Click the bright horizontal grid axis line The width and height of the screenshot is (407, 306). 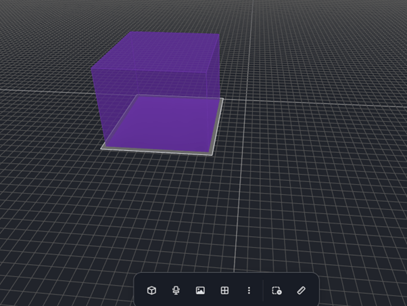[325, 104]
